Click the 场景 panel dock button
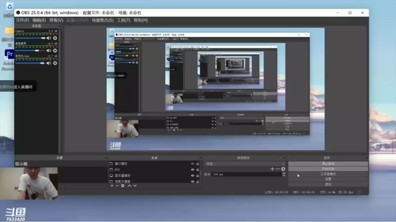 [106, 158]
